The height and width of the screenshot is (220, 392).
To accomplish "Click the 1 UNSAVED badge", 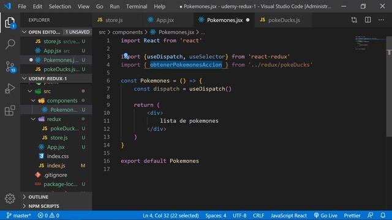I will (77, 32).
